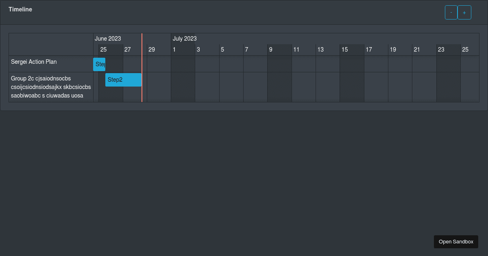
Task: Click the Timeline title heading
Action: (x=20, y=9)
